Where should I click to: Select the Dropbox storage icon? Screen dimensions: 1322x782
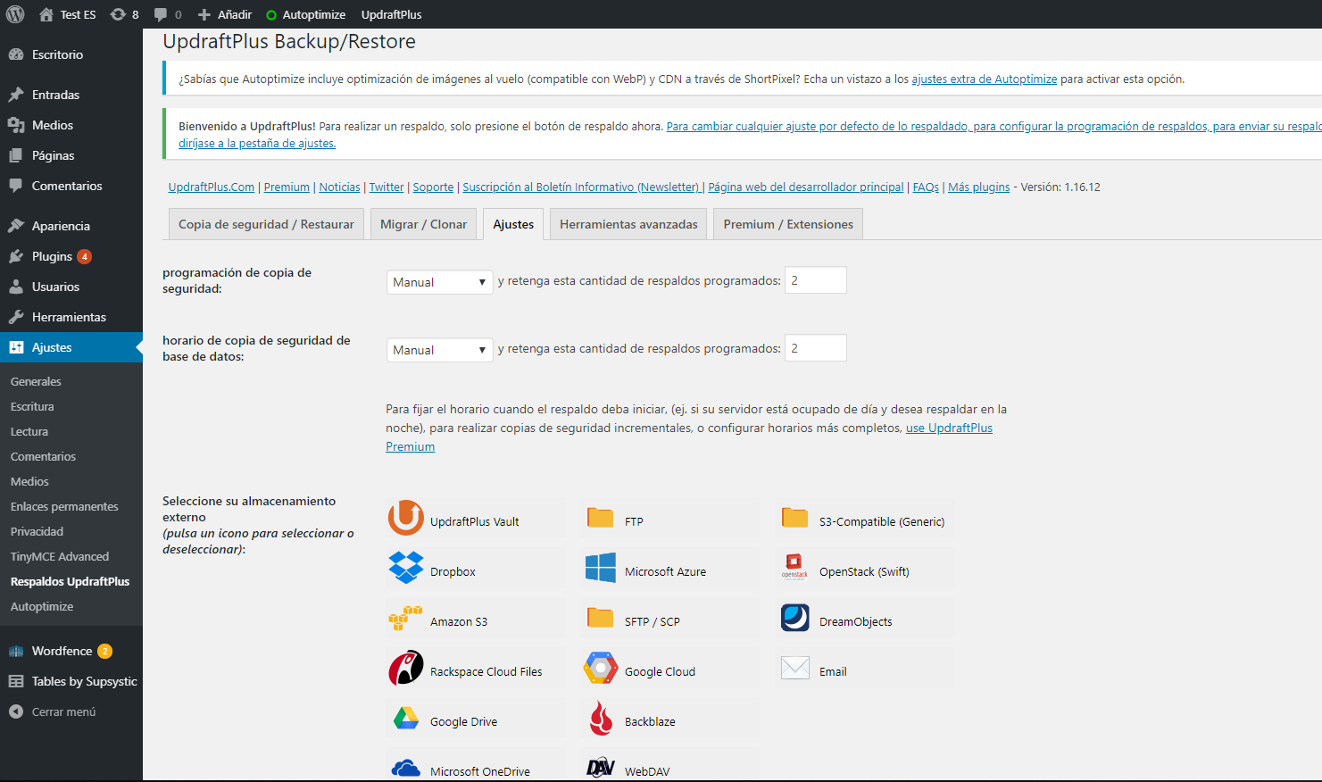coord(406,569)
